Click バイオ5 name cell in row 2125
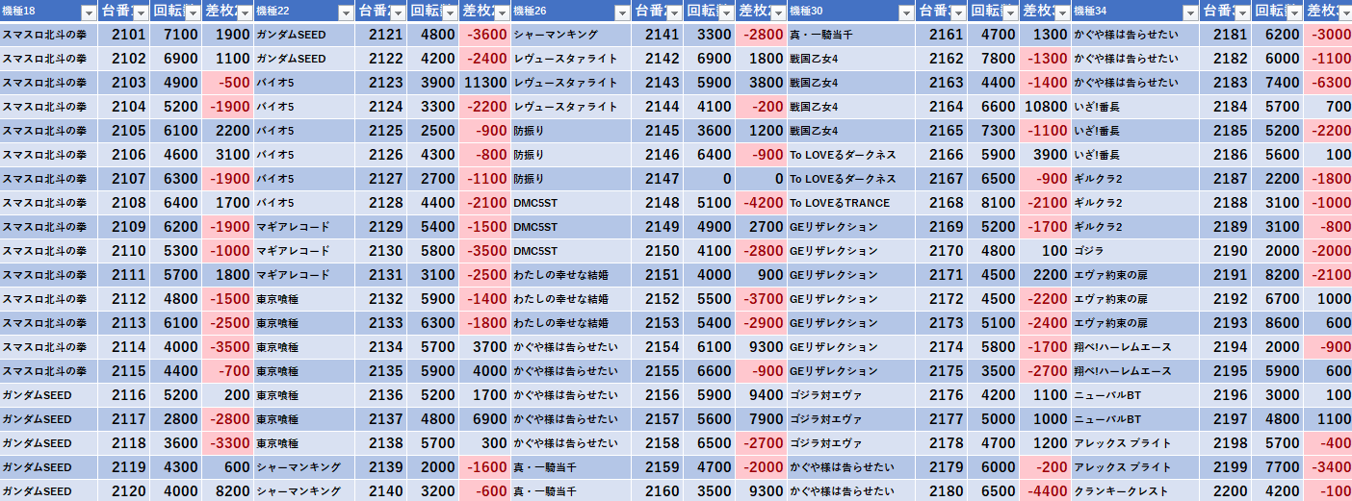The width and height of the screenshot is (1352, 501). coord(303,131)
